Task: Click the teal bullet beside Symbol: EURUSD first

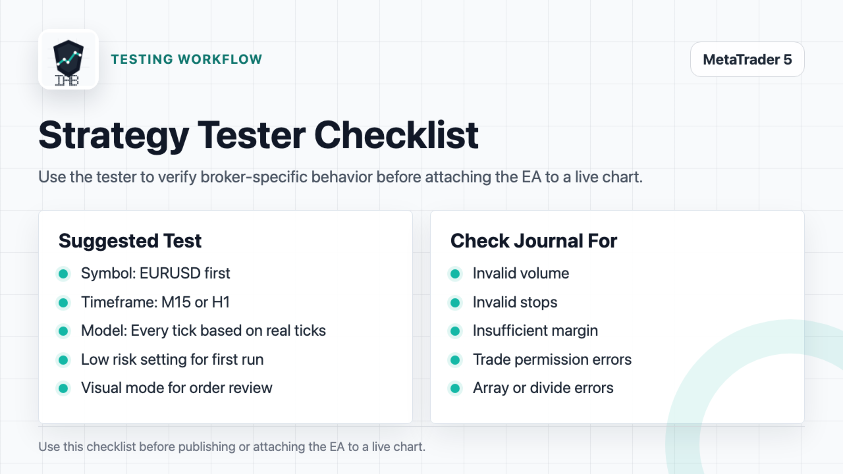Action: point(63,274)
